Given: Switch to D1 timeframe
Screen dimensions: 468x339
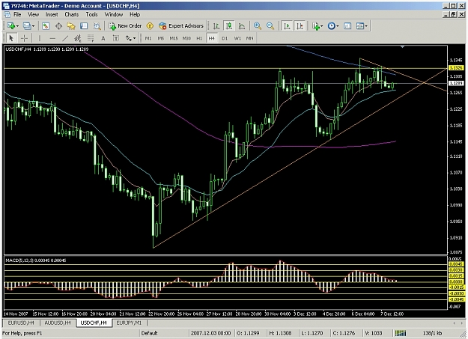Looking at the screenshot, I should tap(225, 38).
